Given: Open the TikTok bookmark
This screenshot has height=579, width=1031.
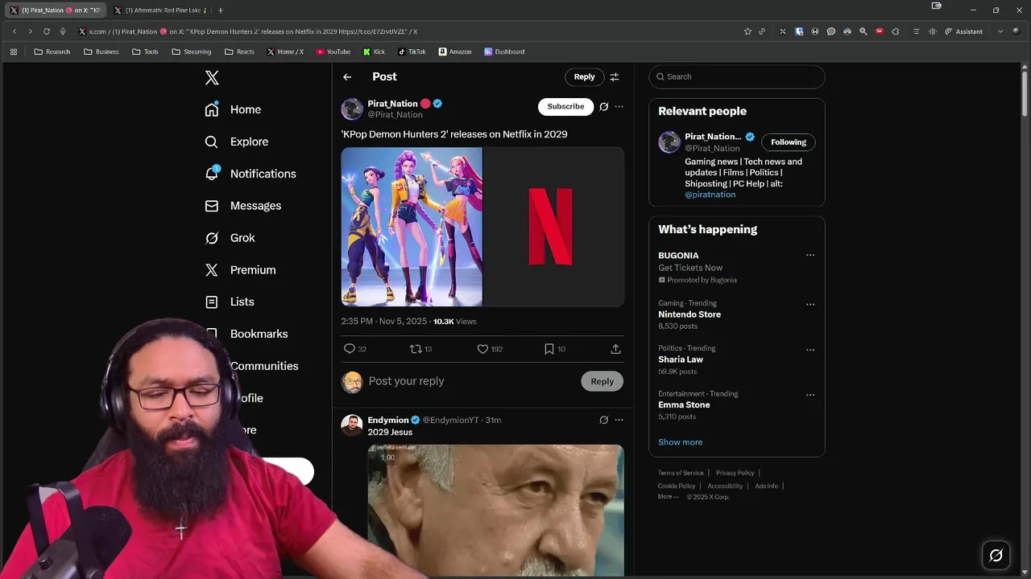Looking at the screenshot, I should click(x=412, y=51).
